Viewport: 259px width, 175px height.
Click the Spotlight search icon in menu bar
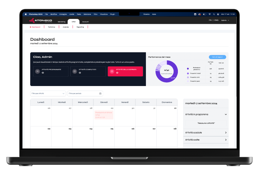[x=214, y=14]
